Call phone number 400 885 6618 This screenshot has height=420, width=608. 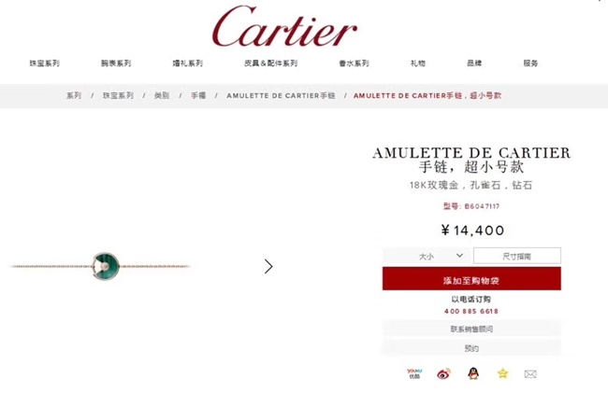(x=471, y=312)
